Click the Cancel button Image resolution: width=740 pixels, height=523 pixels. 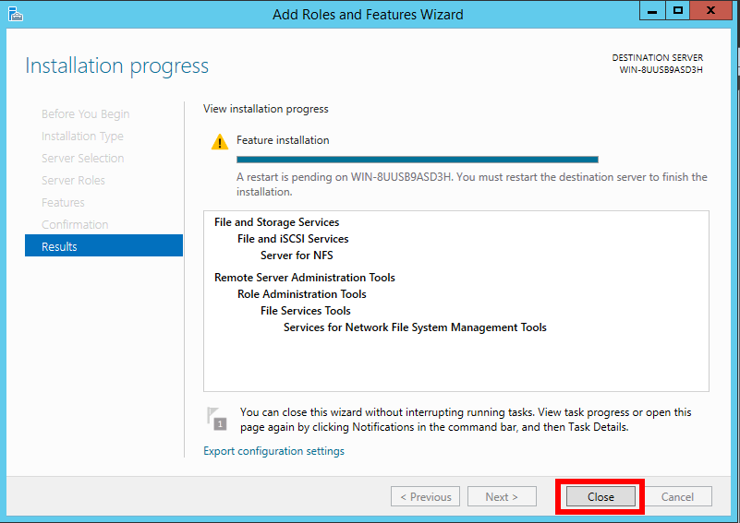(677, 496)
